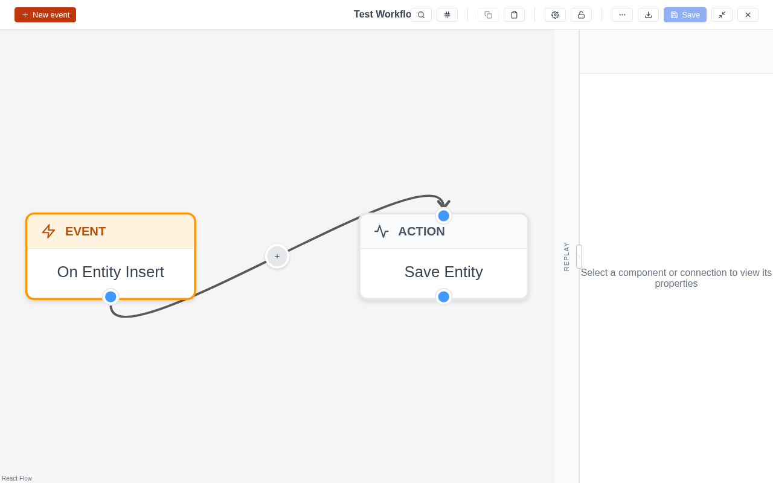The width and height of the screenshot is (773, 483).
Task: Switch to the REPLAY tab
Action: click(x=566, y=256)
